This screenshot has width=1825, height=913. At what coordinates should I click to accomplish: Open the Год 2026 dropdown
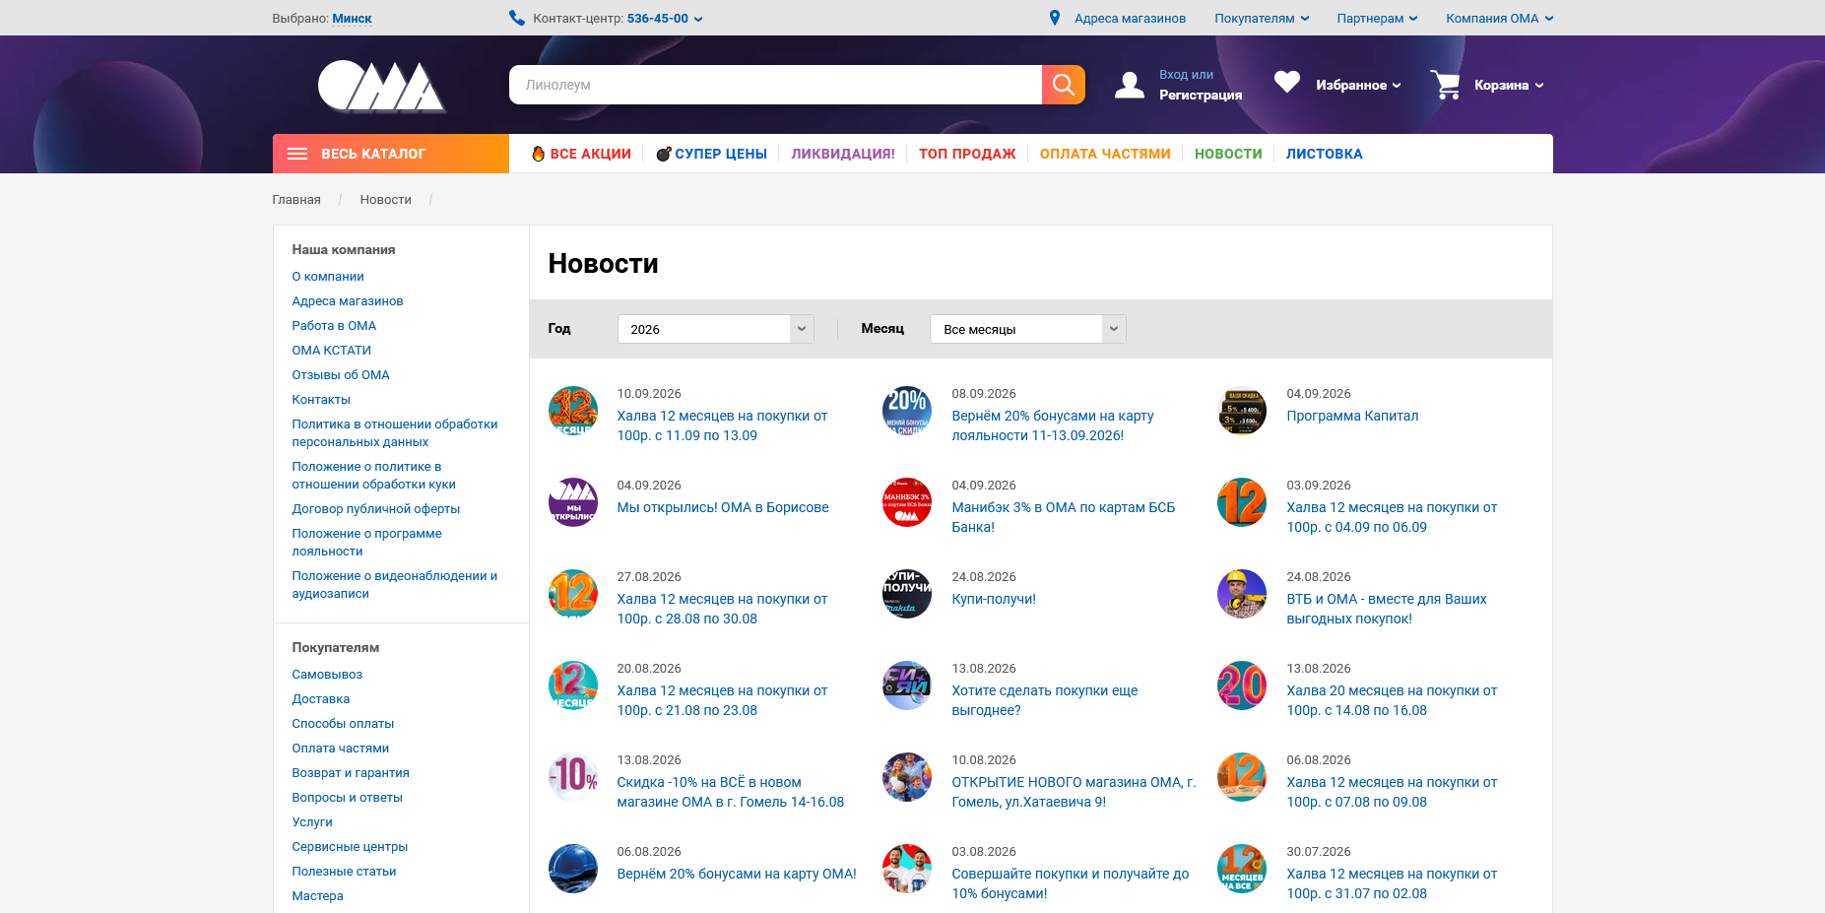coord(716,329)
